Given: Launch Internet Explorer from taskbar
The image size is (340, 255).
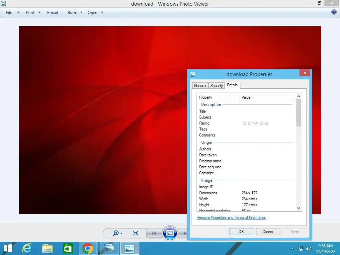Looking at the screenshot, I should (x=27, y=248).
